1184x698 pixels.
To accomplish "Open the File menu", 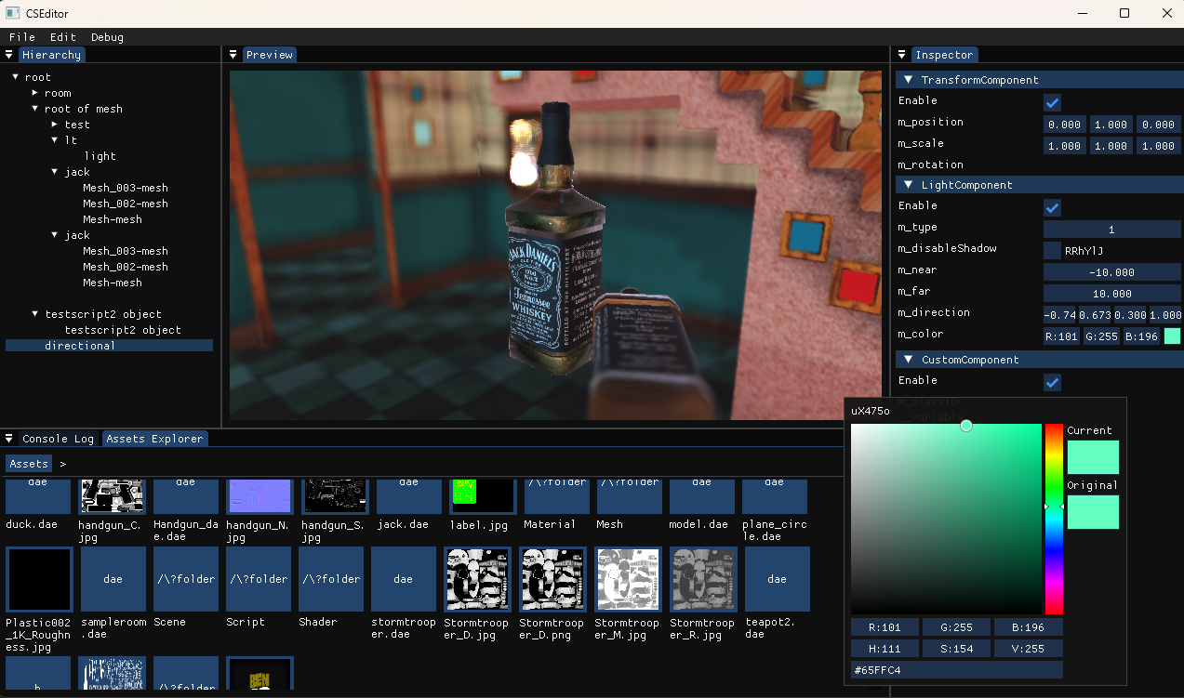I will point(22,37).
